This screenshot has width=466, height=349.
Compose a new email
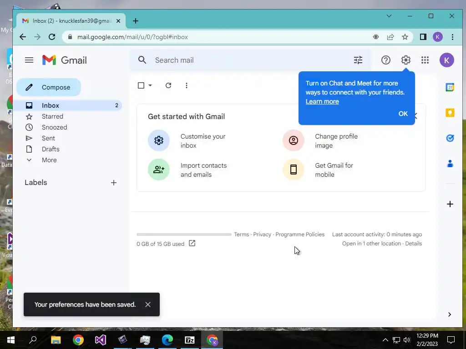pyautogui.click(x=49, y=87)
